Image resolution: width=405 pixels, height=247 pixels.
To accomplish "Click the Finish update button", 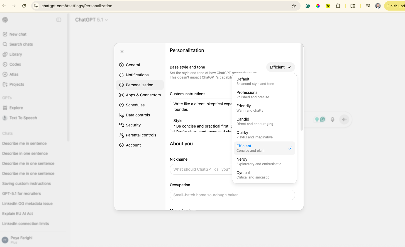I will pos(395,6).
